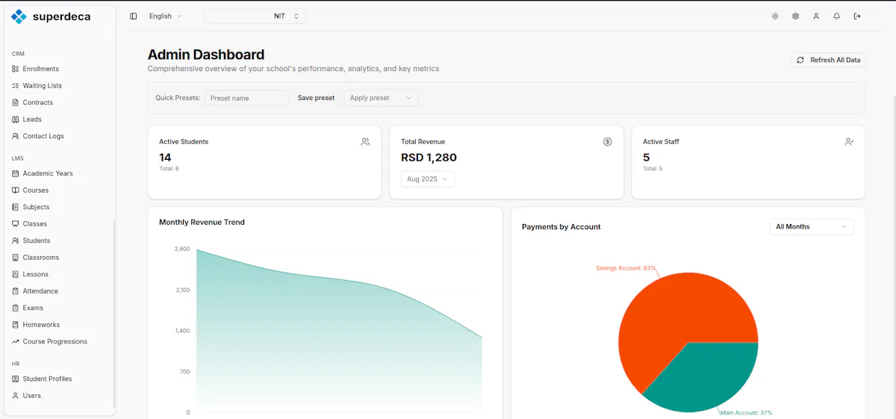The height and width of the screenshot is (419, 896).
Task: Click the Total Revenue dollar icon
Action: click(607, 142)
